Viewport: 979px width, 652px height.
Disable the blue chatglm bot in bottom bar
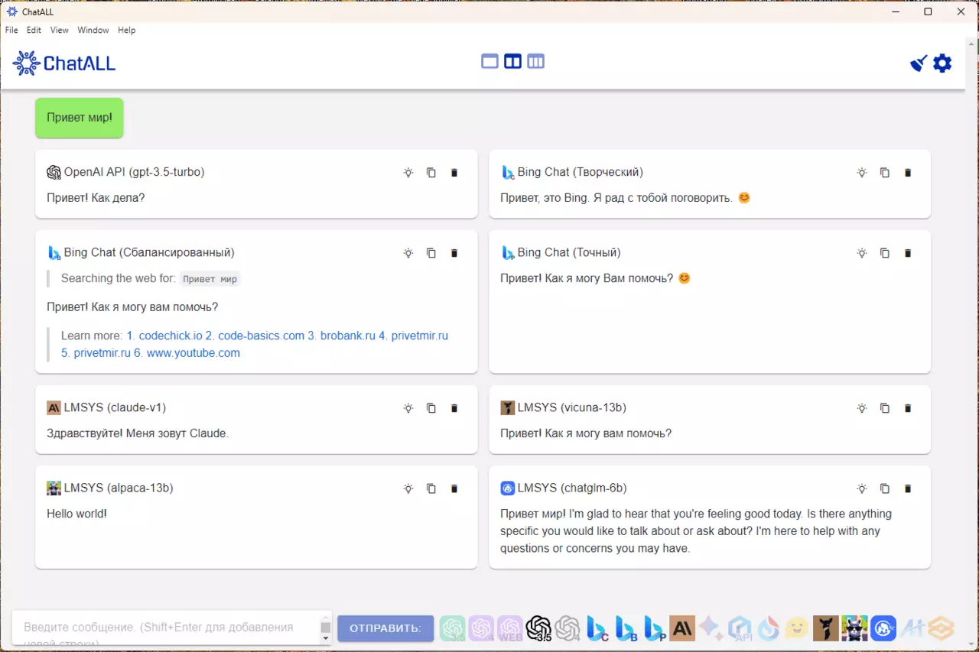pyautogui.click(x=884, y=628)
